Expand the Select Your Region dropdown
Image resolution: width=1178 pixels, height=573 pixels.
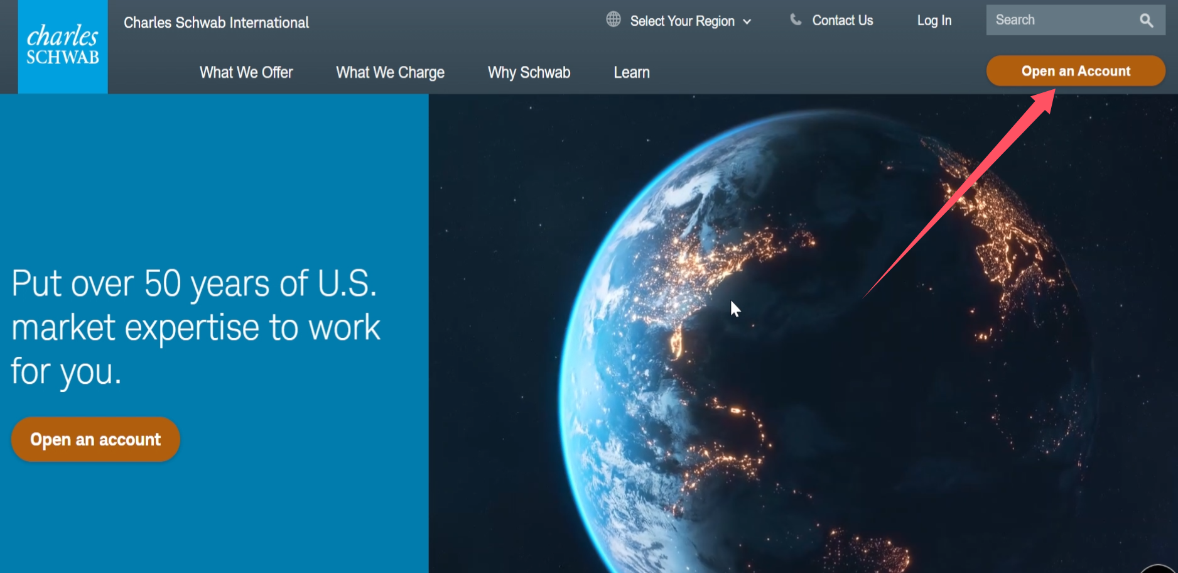[x=691, y=21]
